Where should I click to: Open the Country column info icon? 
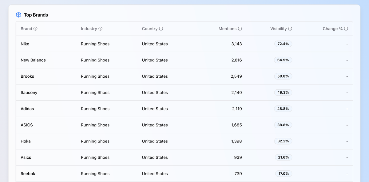(x=161, y=29)
